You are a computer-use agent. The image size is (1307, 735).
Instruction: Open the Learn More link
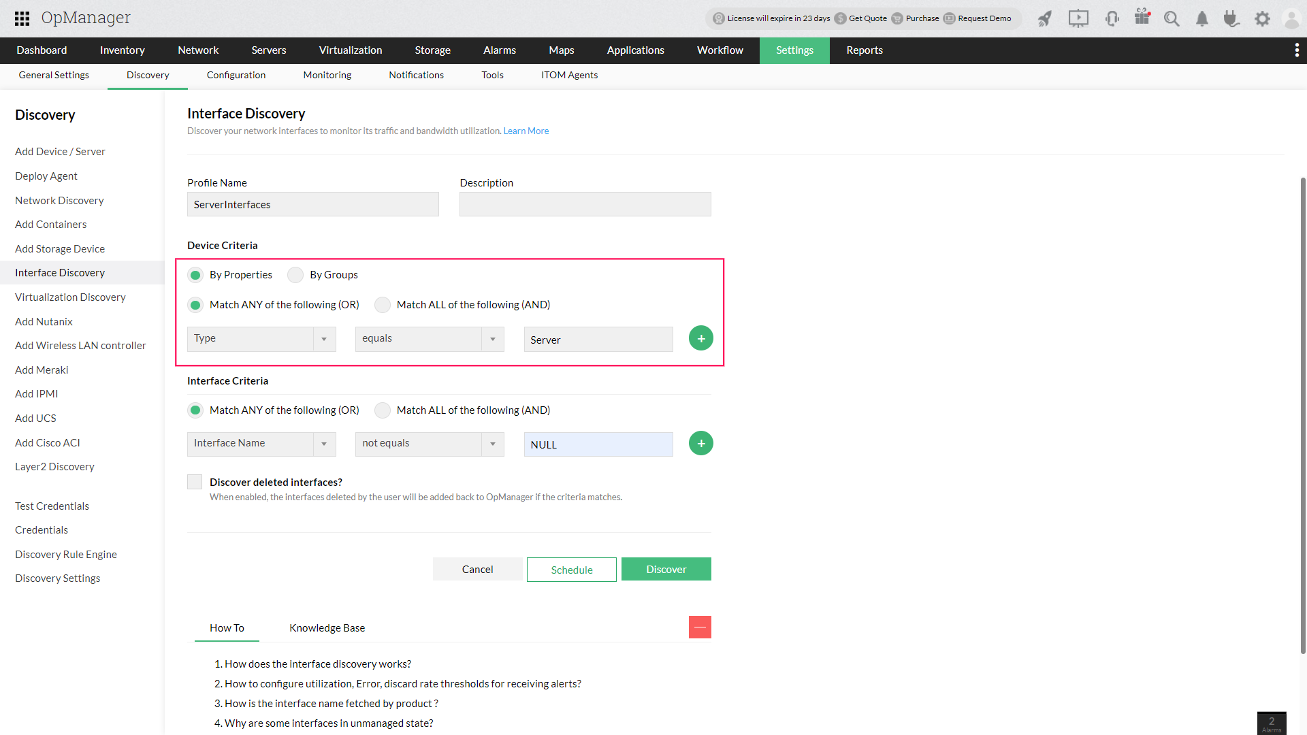click(x=526, y=131)
